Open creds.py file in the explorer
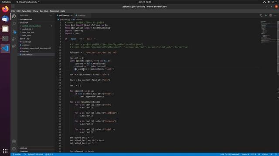Viewport: 279px width, 156px height. pyautogui.click(x=26, y=45)
